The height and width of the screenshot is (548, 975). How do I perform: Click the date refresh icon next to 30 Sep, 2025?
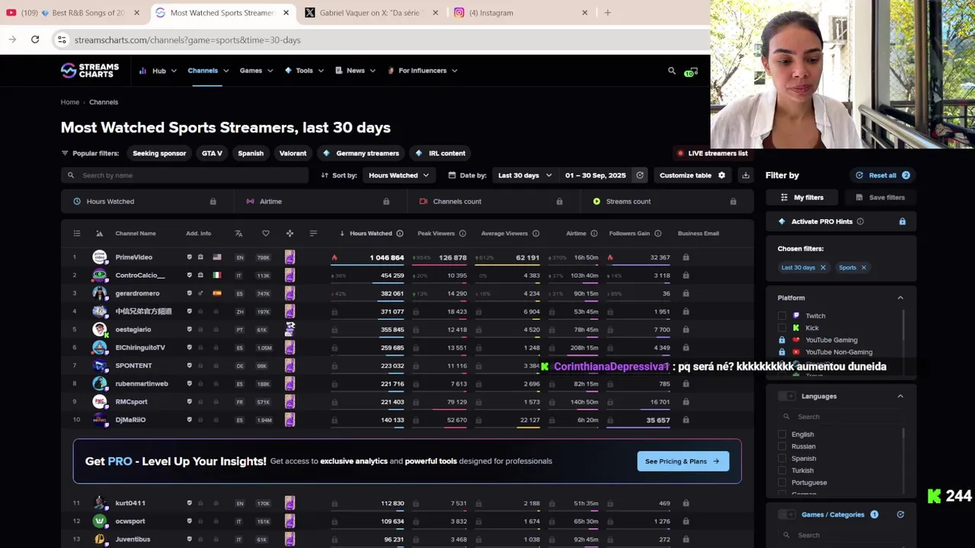[x=640, y=175]
